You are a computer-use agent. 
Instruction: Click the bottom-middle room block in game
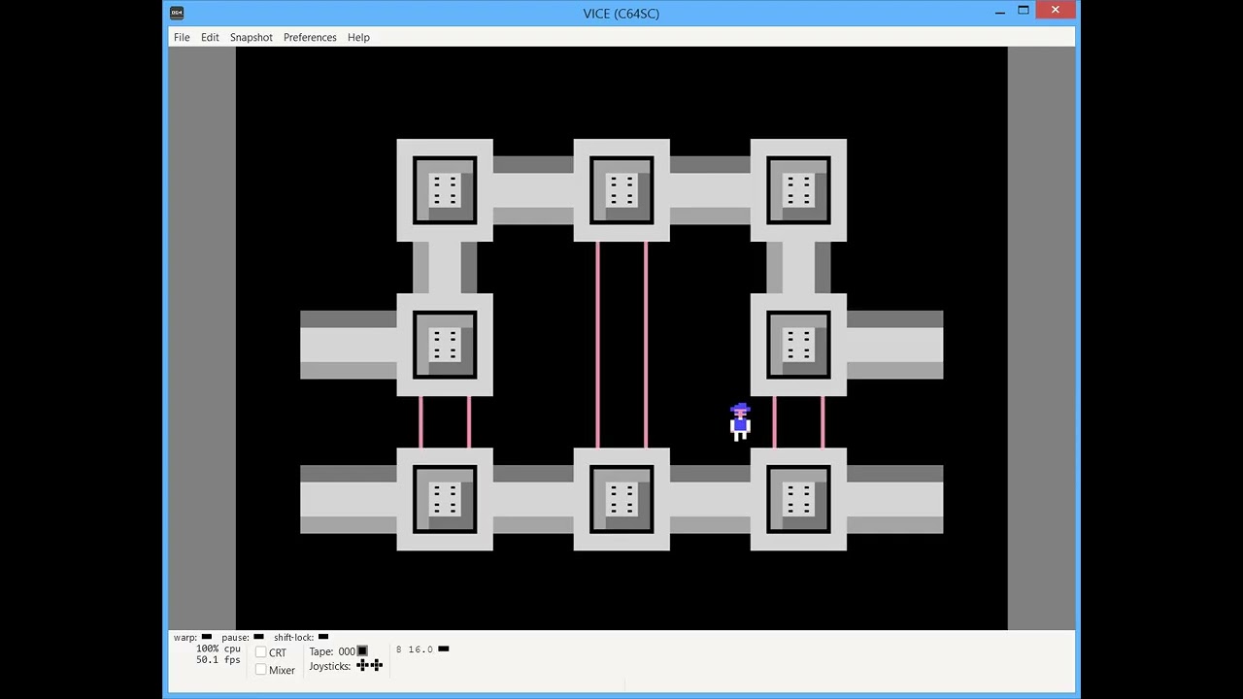coord(621,499)
